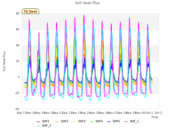Click the -40 y-axis tick label

pos(17,109)
